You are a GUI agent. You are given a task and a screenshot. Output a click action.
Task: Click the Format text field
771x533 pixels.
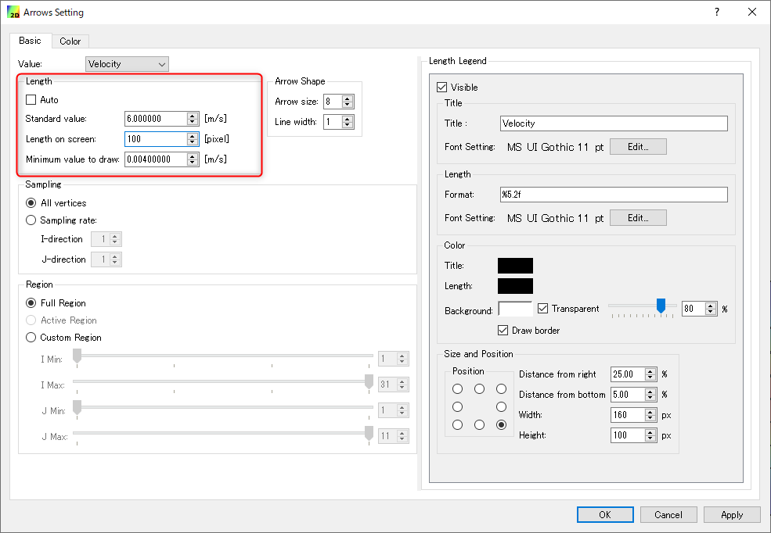click(614, 195)
